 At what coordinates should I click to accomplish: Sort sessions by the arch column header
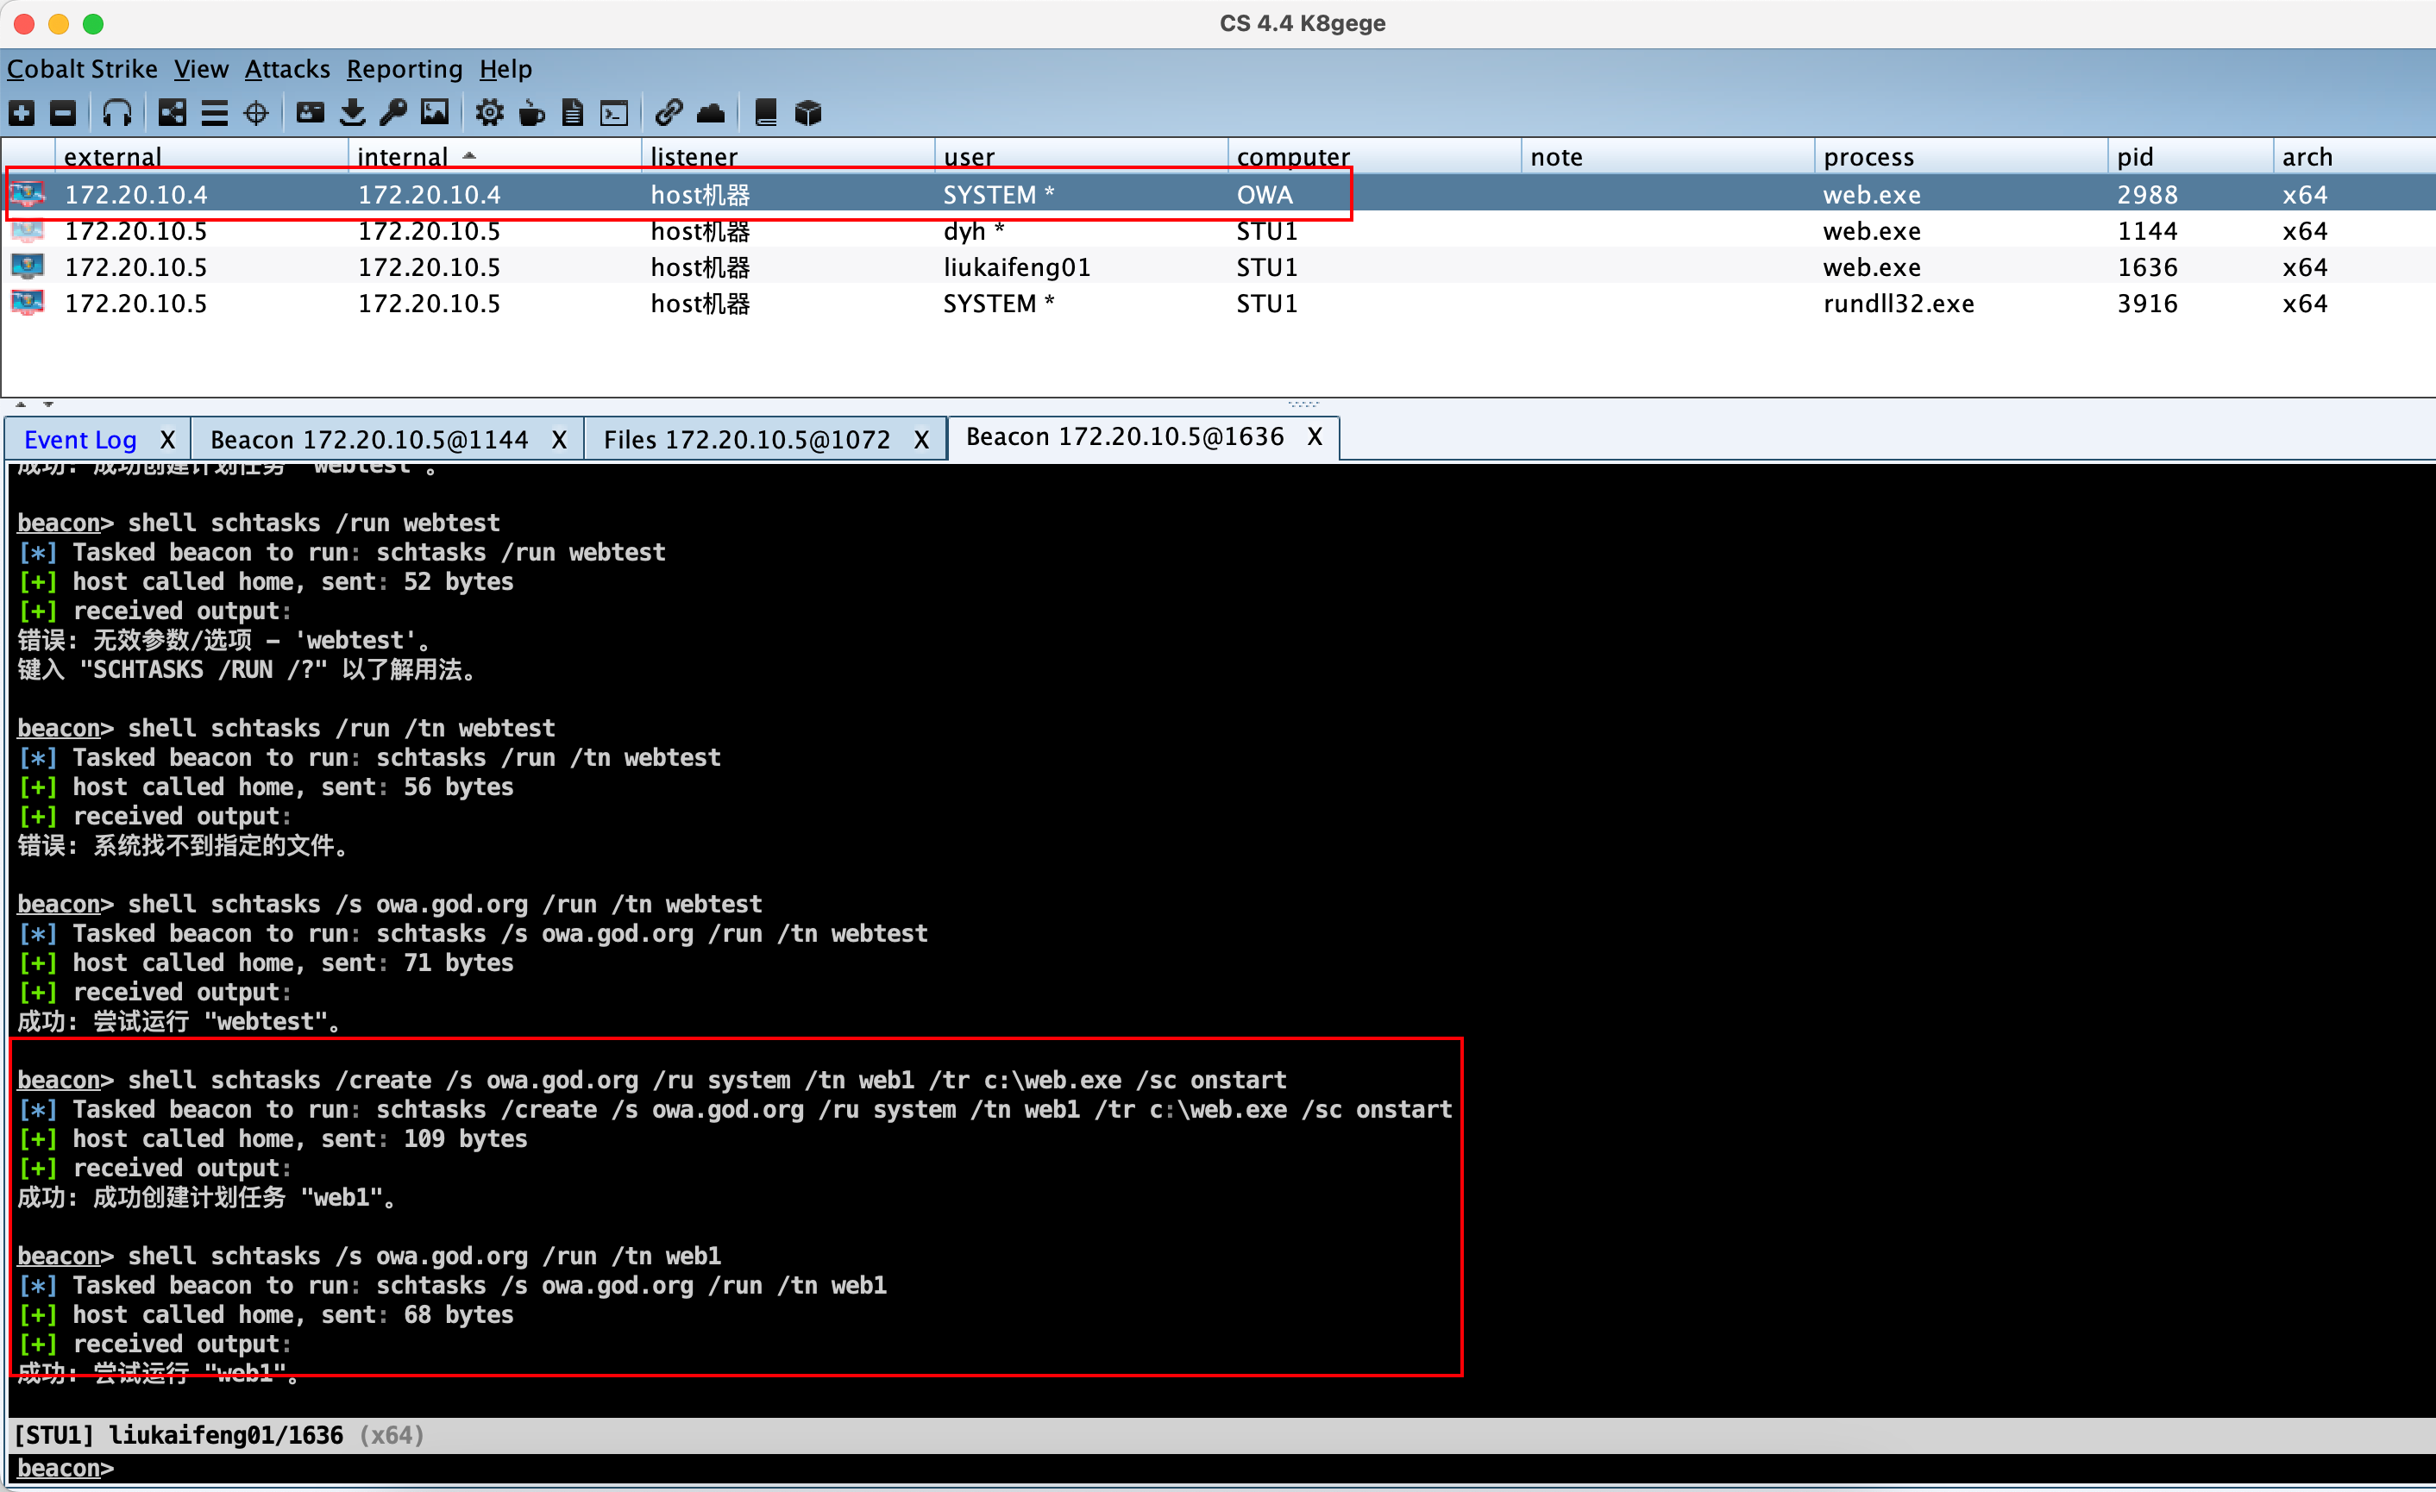(2353, 156)
